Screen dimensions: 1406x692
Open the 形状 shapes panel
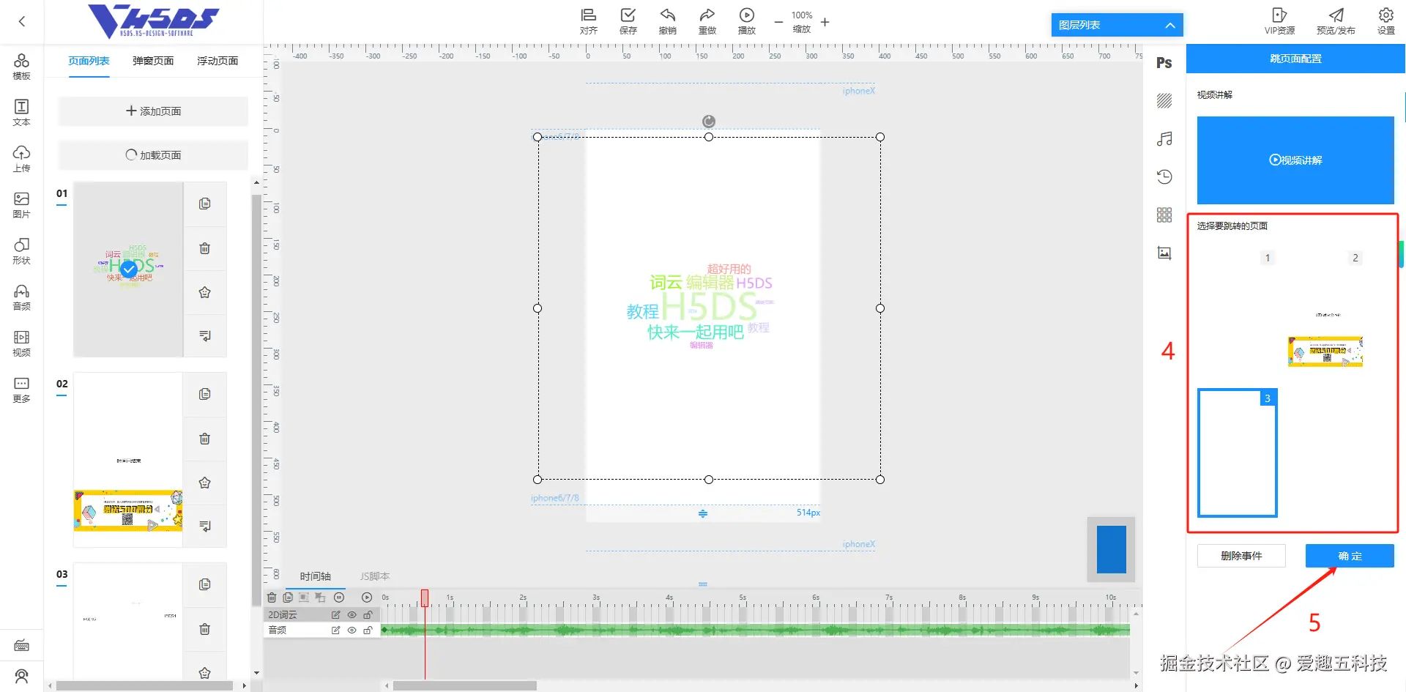pyautogui.click(x=22, y=251)
